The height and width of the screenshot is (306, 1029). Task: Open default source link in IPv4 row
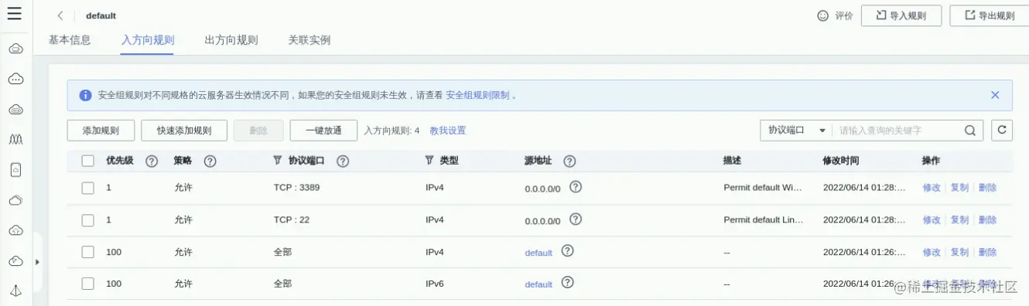tap(538, 253)
